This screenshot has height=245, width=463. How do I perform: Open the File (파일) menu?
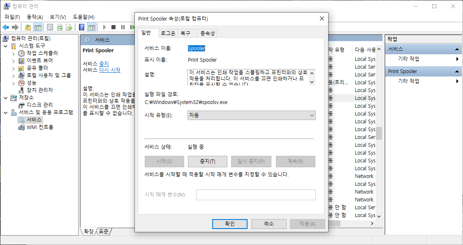click(x=12, y=17)
